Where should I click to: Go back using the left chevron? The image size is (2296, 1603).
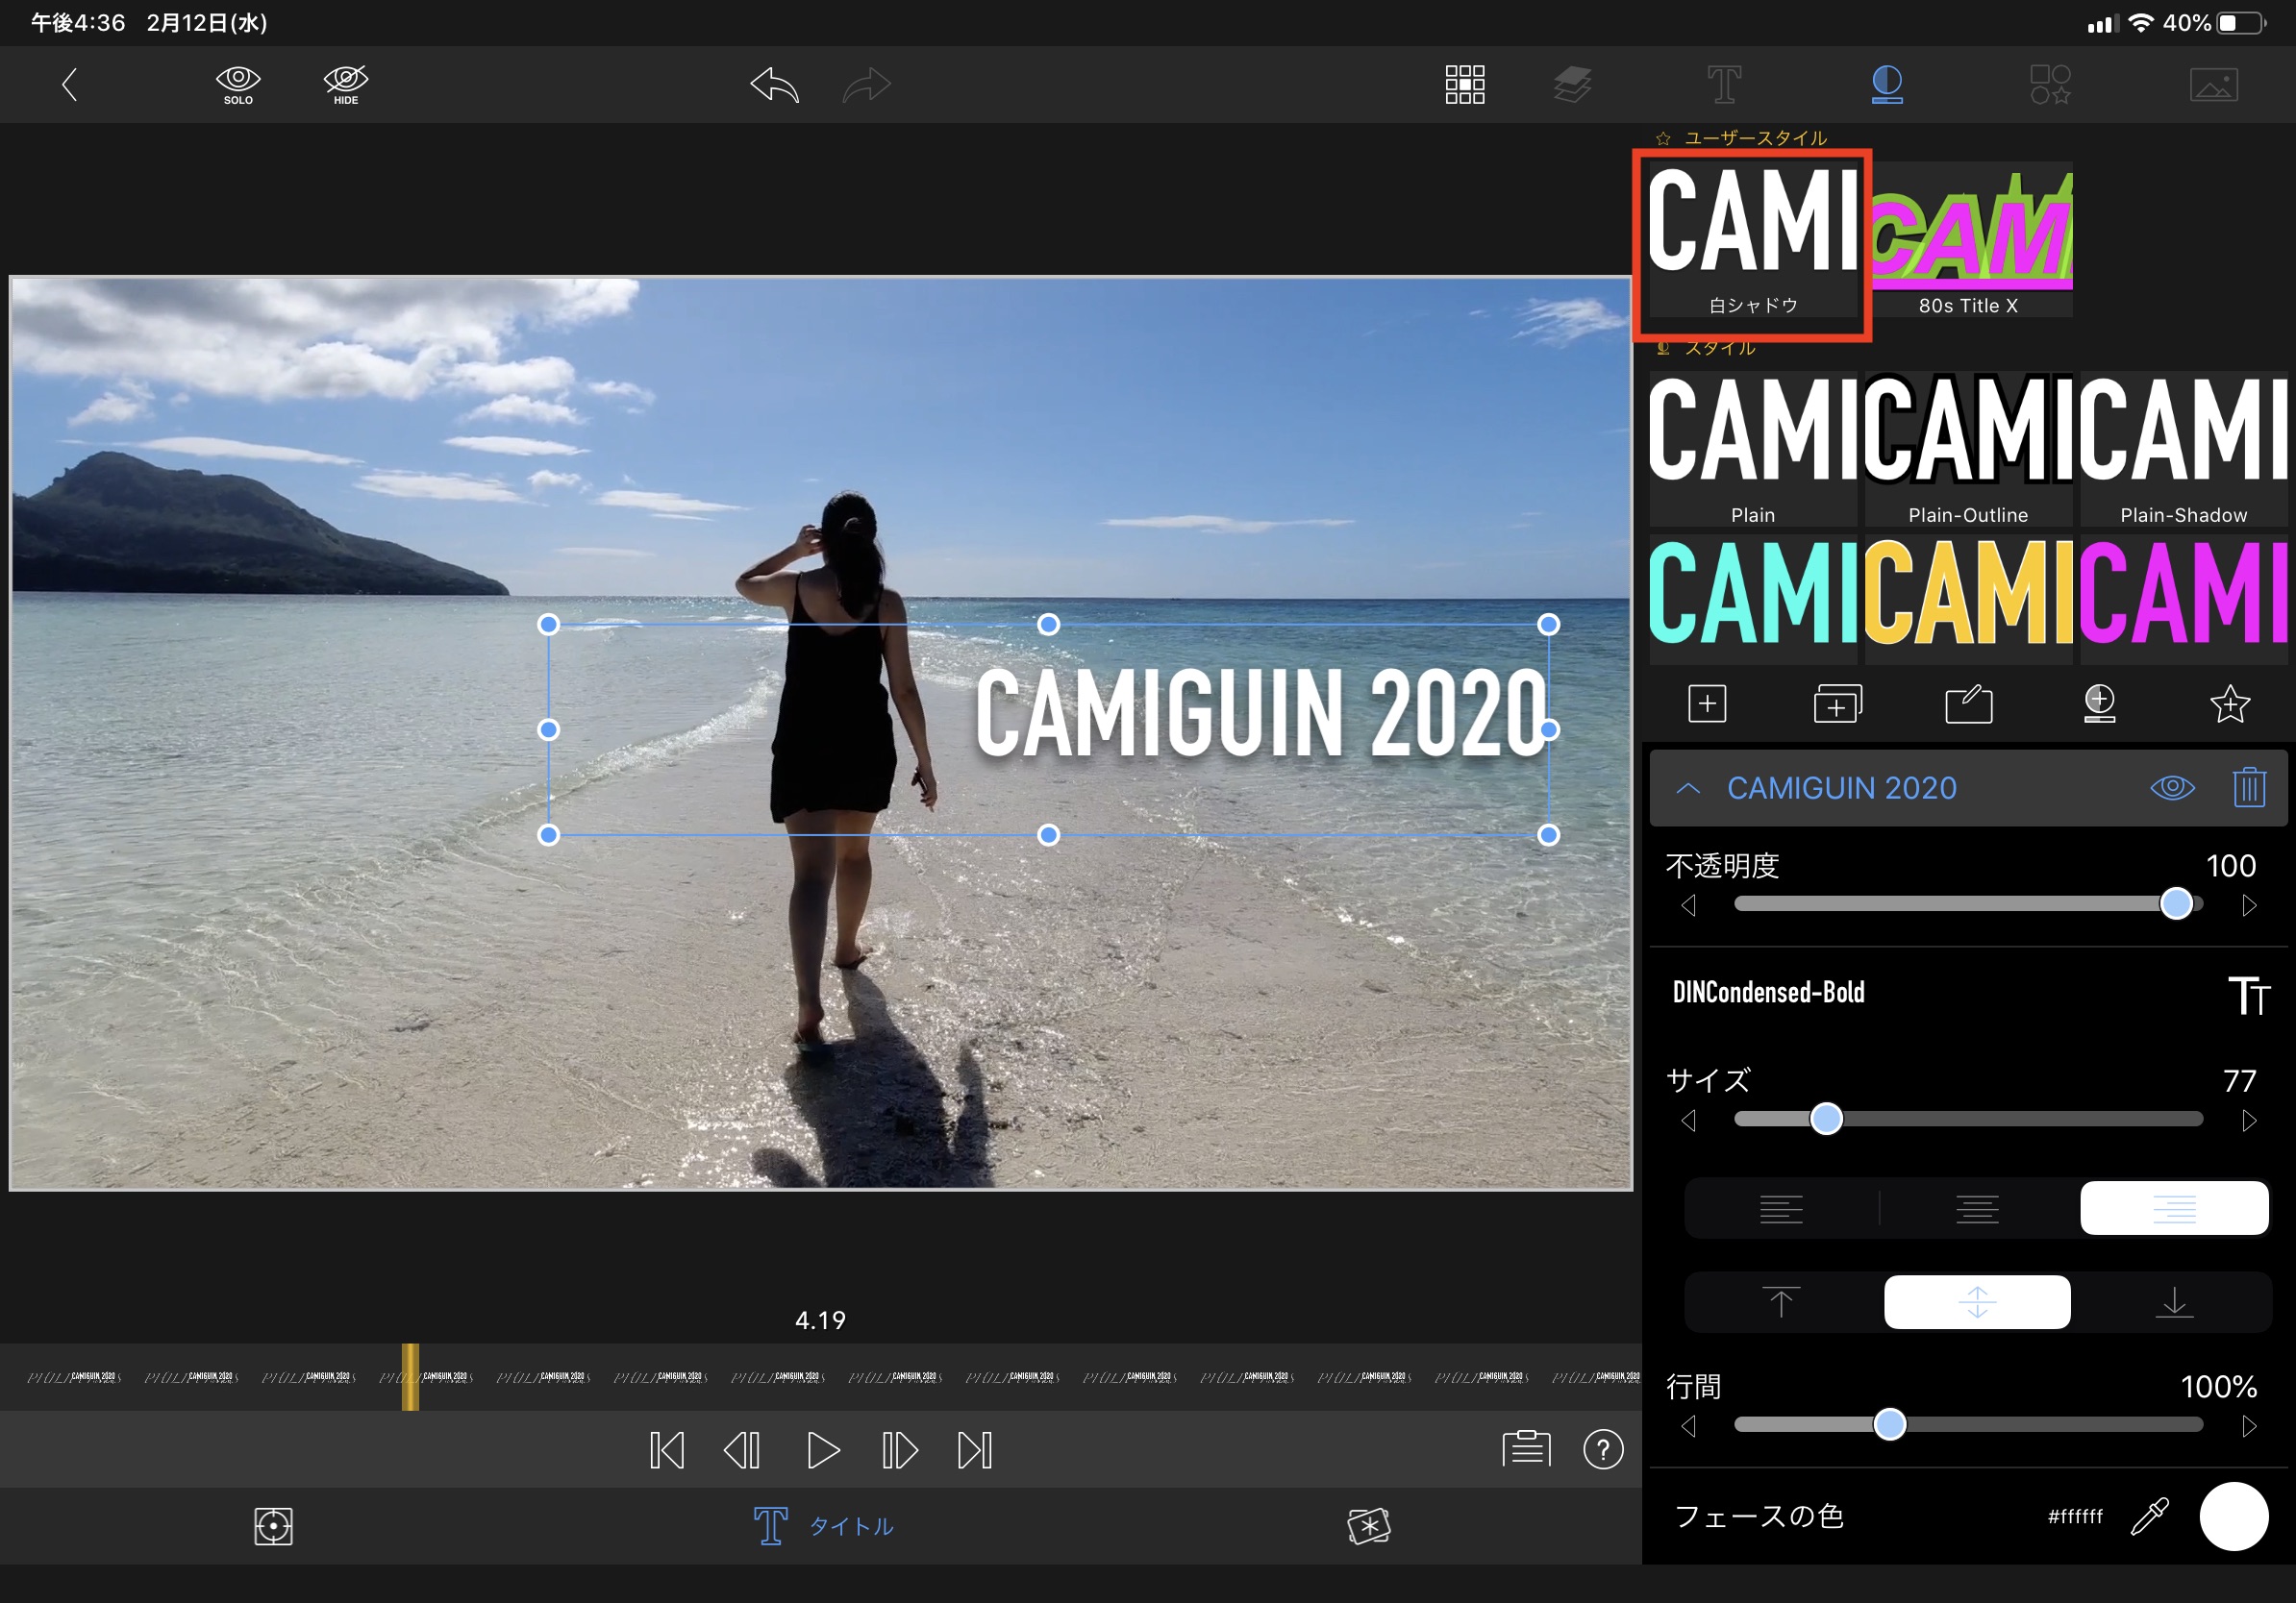click(69, 85)
